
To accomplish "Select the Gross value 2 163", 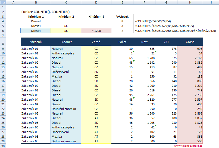I will point(190,58).
